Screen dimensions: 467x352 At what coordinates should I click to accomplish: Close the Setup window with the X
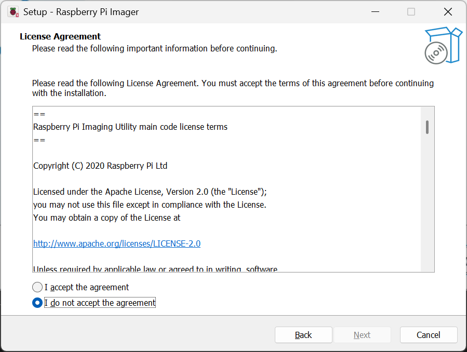(447, 12)
